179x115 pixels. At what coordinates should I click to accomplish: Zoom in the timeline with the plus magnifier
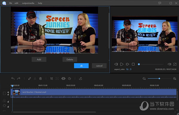(x=175, y=79)
